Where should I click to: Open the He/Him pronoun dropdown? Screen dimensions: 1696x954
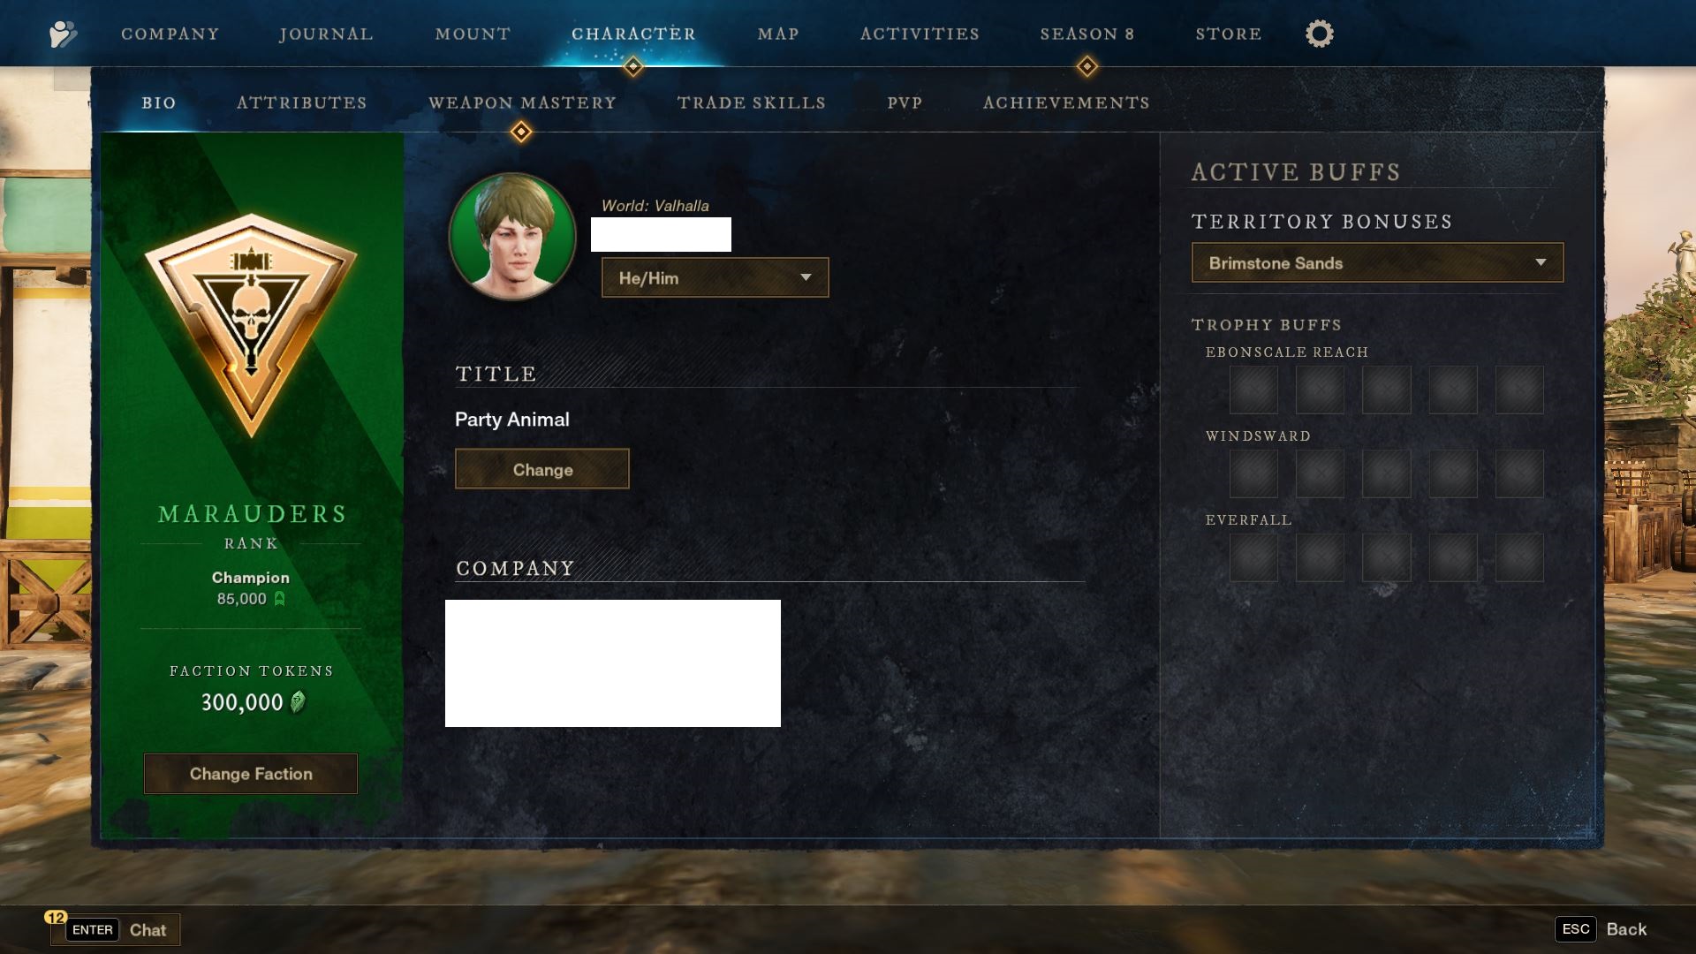coord(715,277)
